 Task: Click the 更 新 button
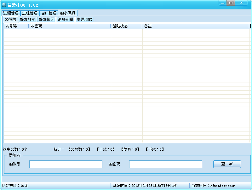[227, 164]
